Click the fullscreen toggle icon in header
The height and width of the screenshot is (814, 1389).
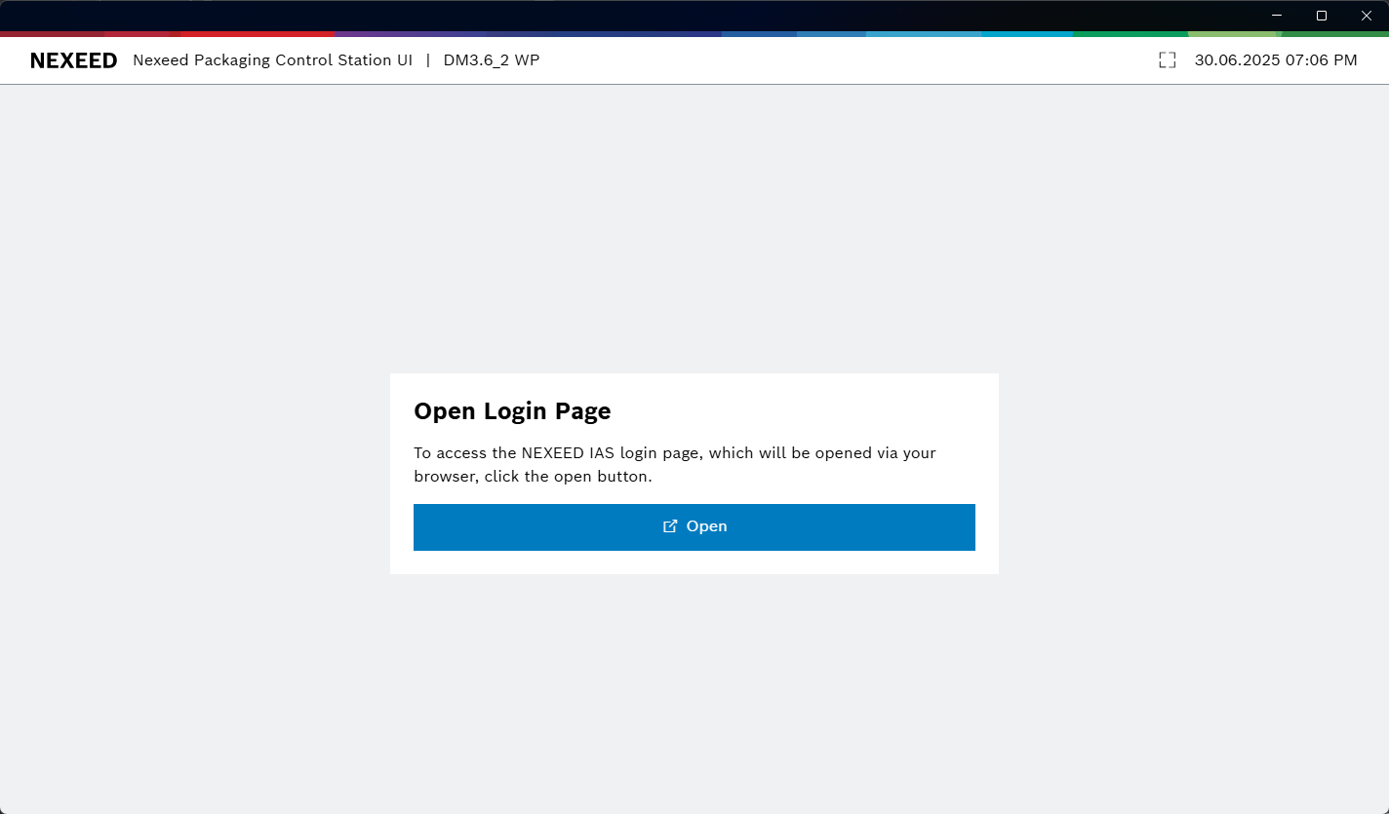1167,60
